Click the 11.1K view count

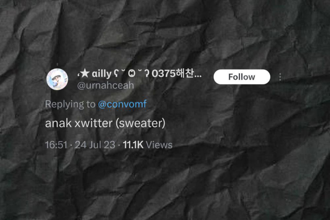[x=133, y=145]
